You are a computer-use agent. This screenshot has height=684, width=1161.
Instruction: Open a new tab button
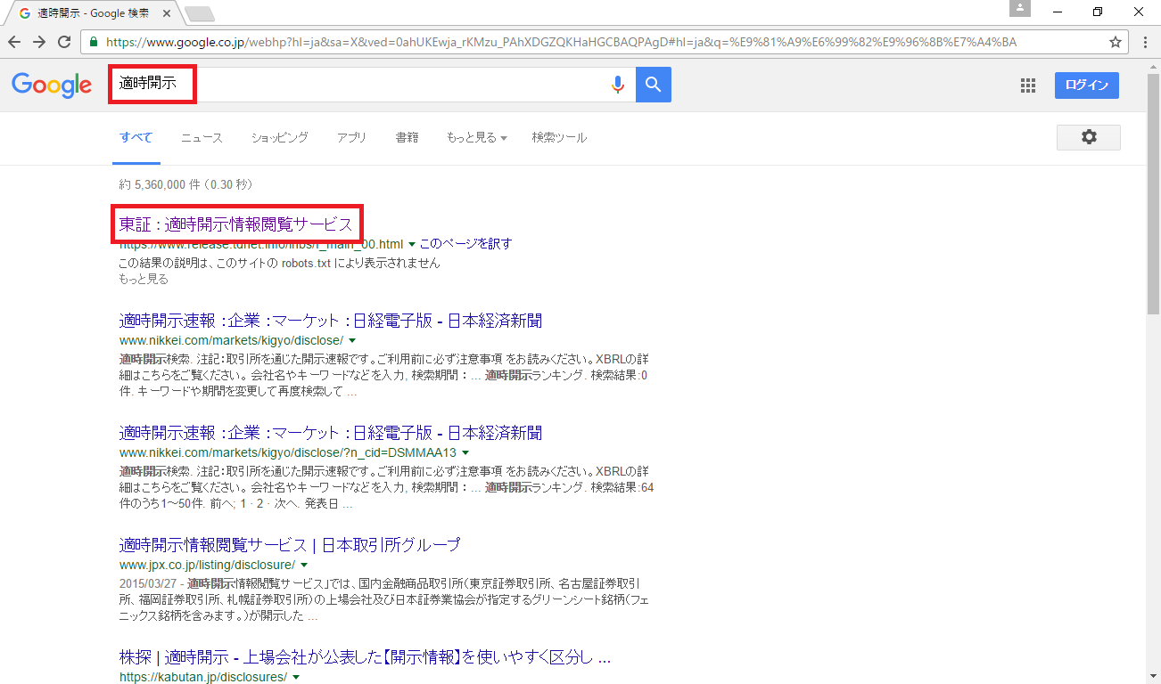tap(200, 12)
